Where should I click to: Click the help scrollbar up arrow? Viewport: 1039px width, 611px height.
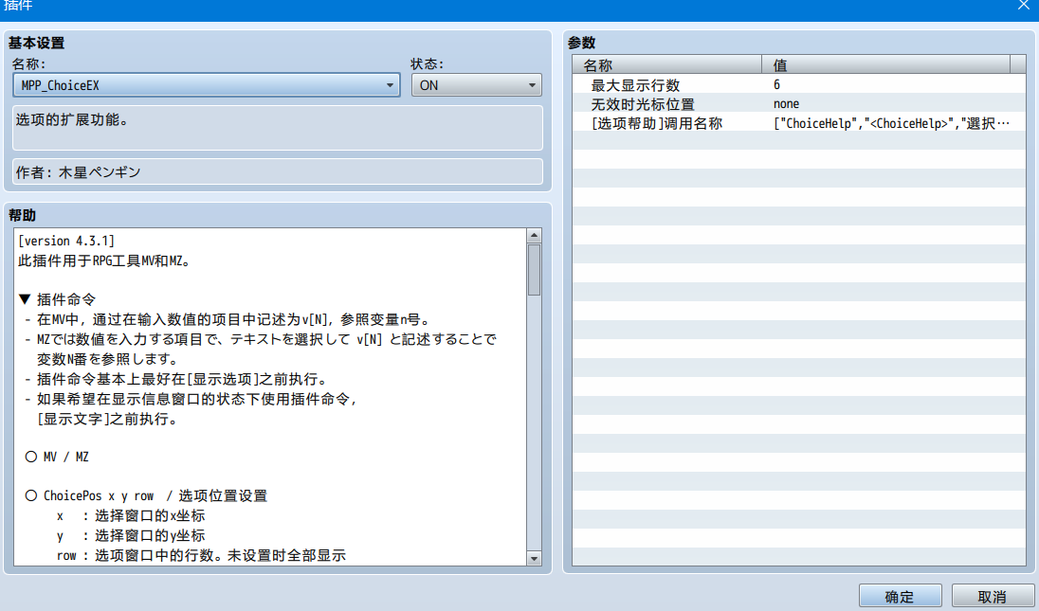point(534,236)
